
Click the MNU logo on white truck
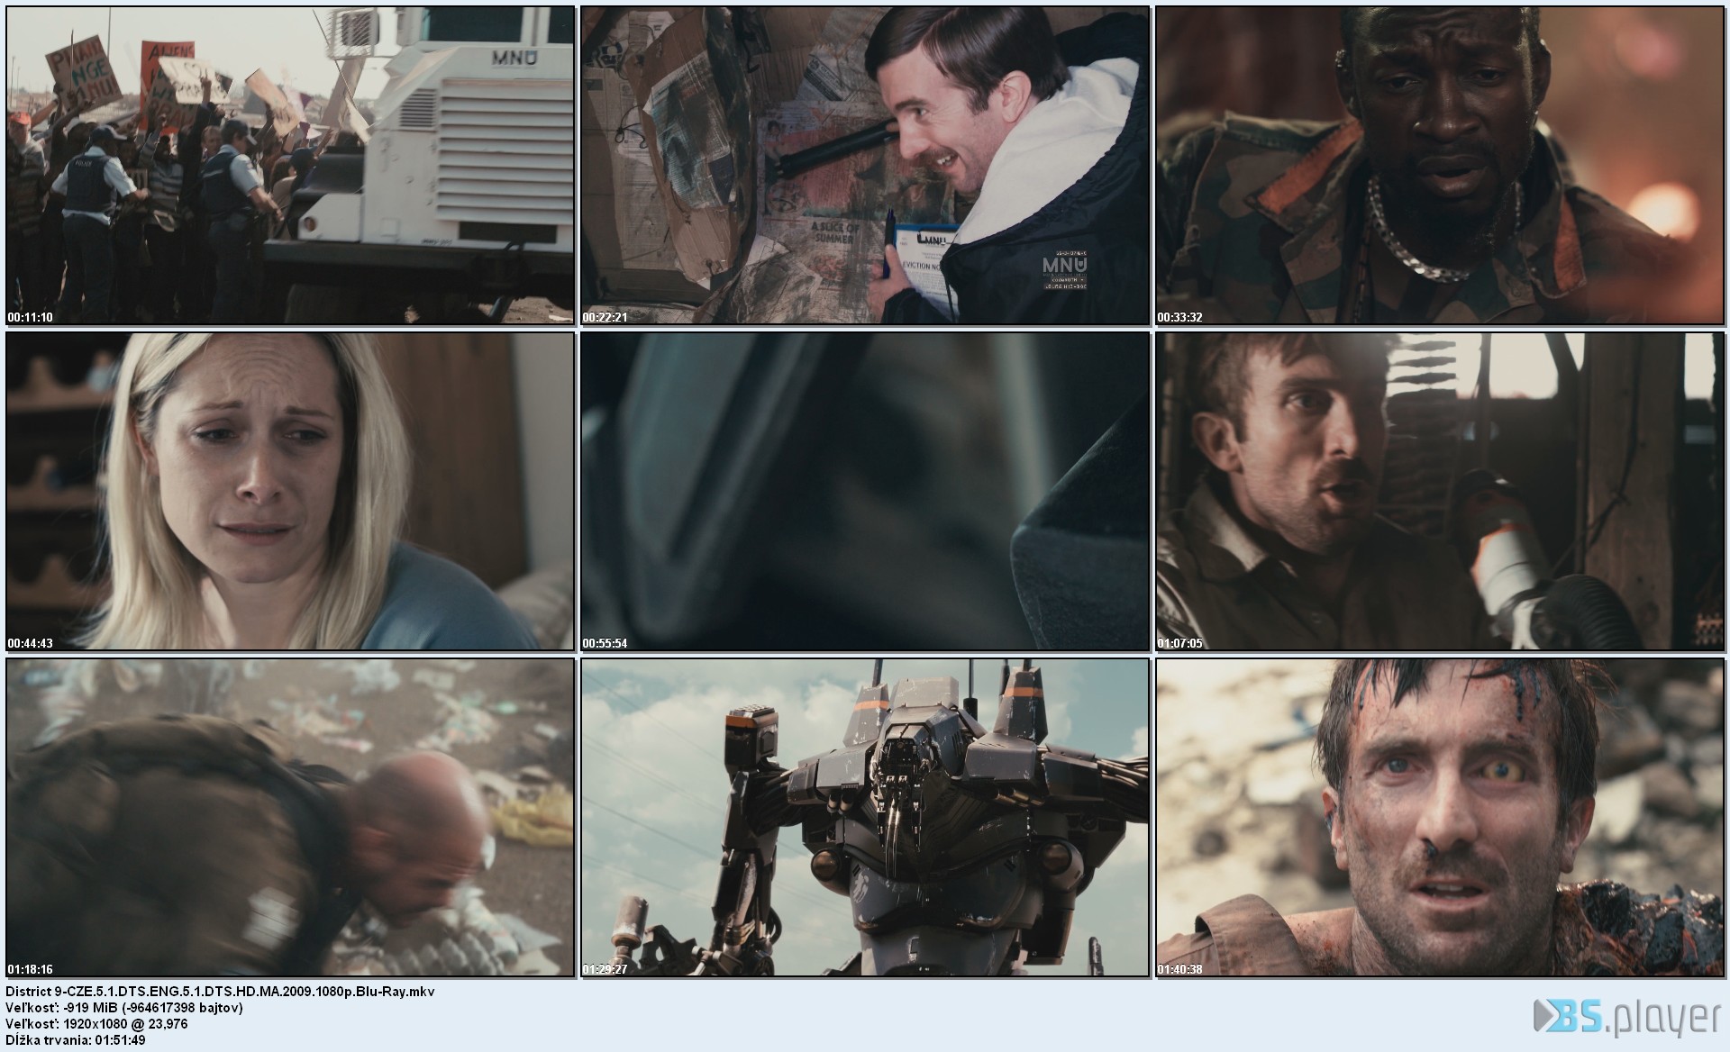(x=514, y=59)
